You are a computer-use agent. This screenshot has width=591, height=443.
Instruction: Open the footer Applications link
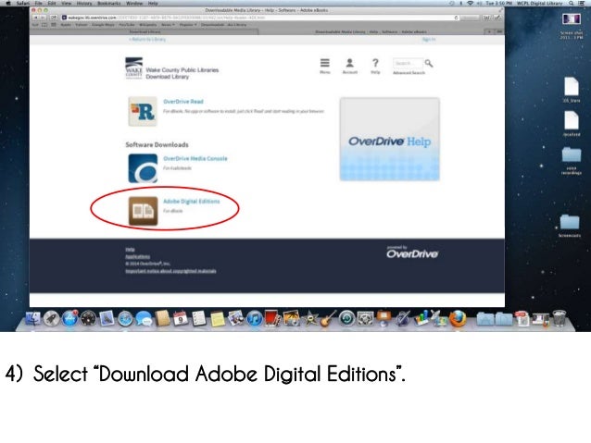pos(138,256)
